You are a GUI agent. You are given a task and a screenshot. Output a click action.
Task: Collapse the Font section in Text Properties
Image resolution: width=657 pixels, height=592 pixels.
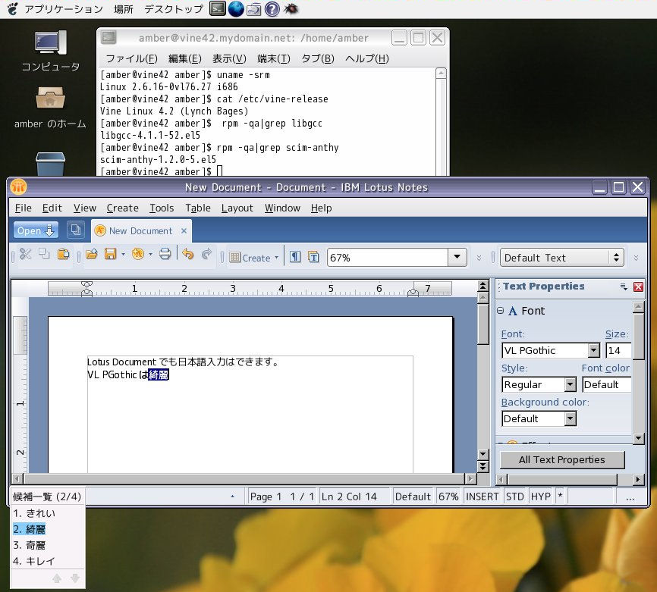pos(500,311)
